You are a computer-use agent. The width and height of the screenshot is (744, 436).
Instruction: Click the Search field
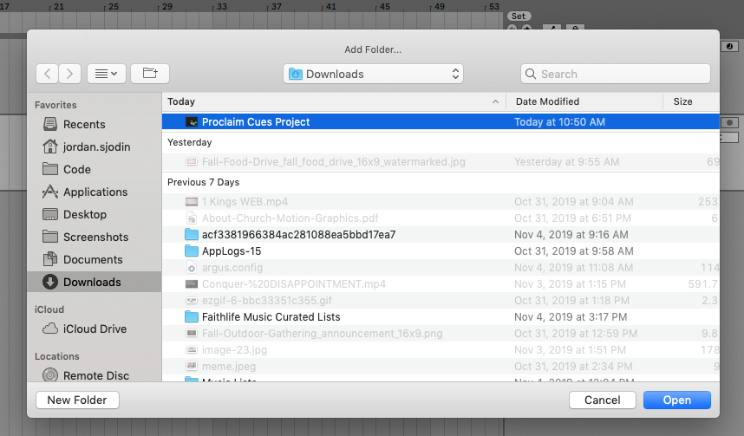(x=616, y=74)
